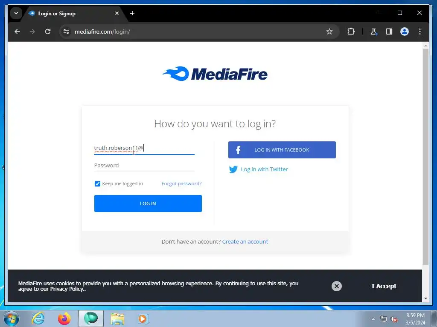The height and width of the screenshot is (327, 437).
Task: Open network tray icon
Action: (x=384, y=319)
